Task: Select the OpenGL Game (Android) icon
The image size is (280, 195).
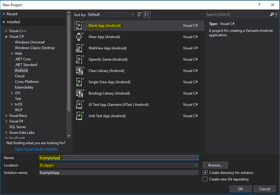Action: (x=80, y=59)
